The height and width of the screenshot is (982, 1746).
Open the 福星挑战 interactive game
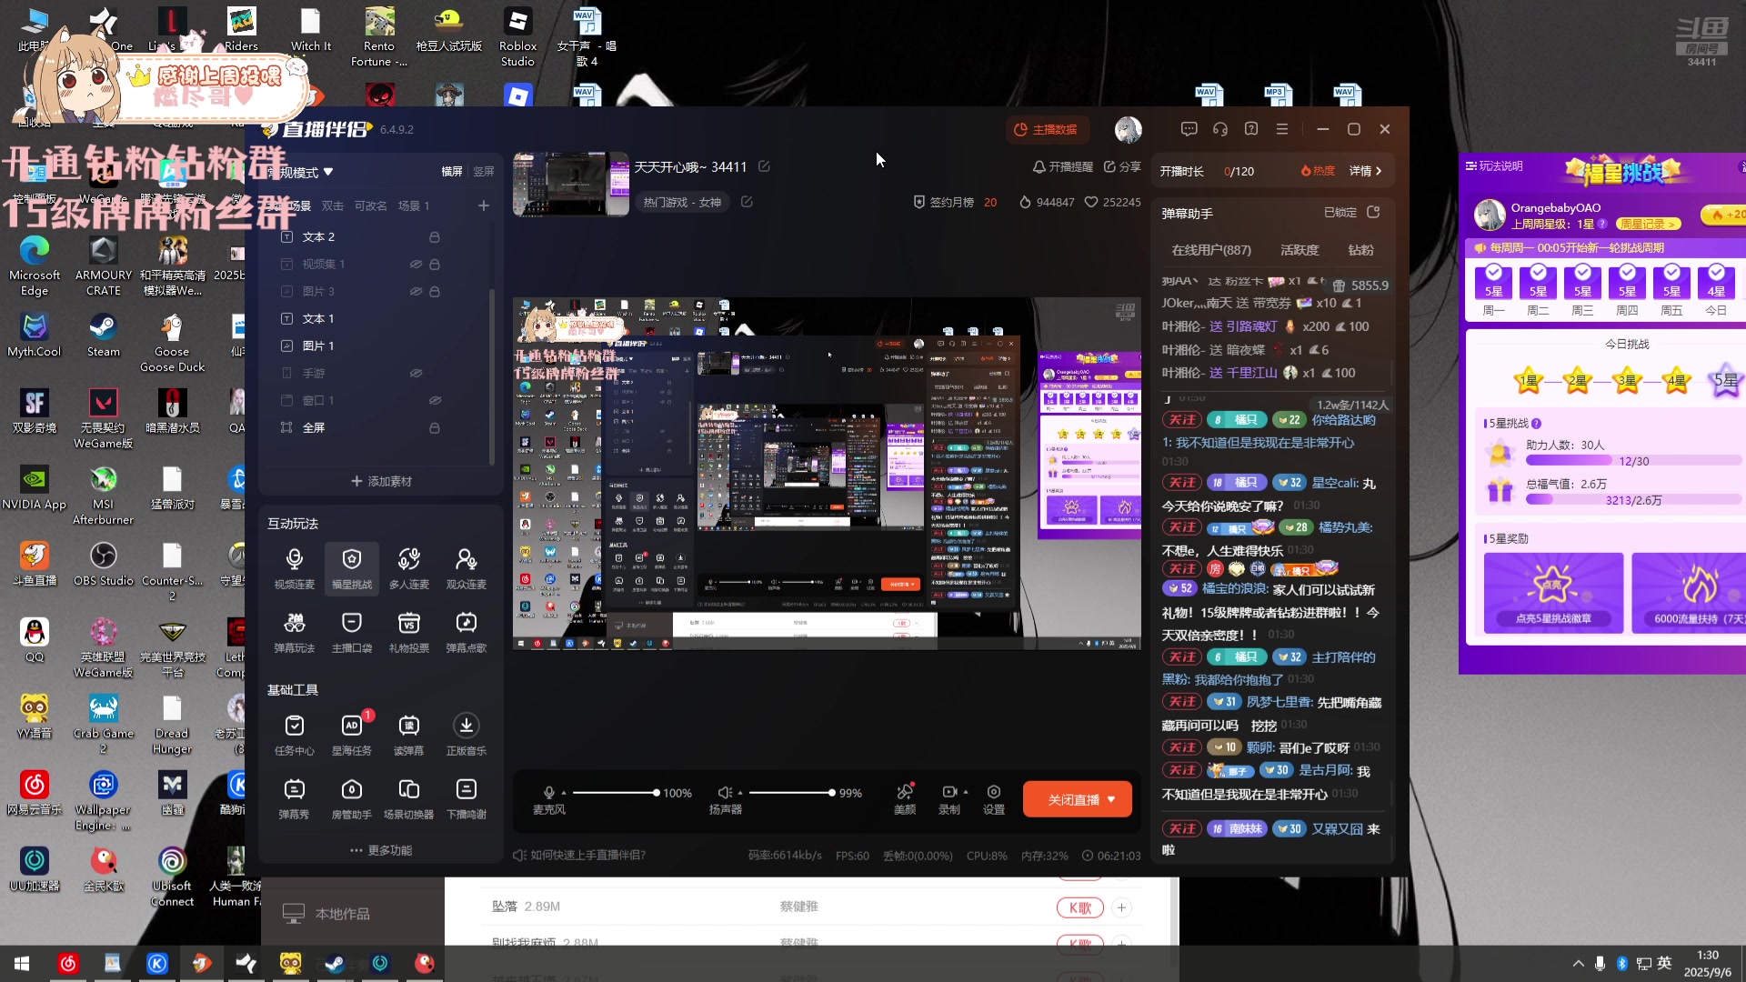pos(351,568)
